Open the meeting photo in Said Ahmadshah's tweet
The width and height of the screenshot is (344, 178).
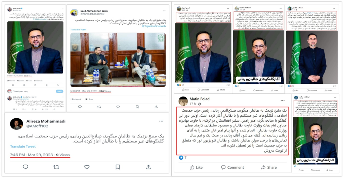tap(118, 60)
